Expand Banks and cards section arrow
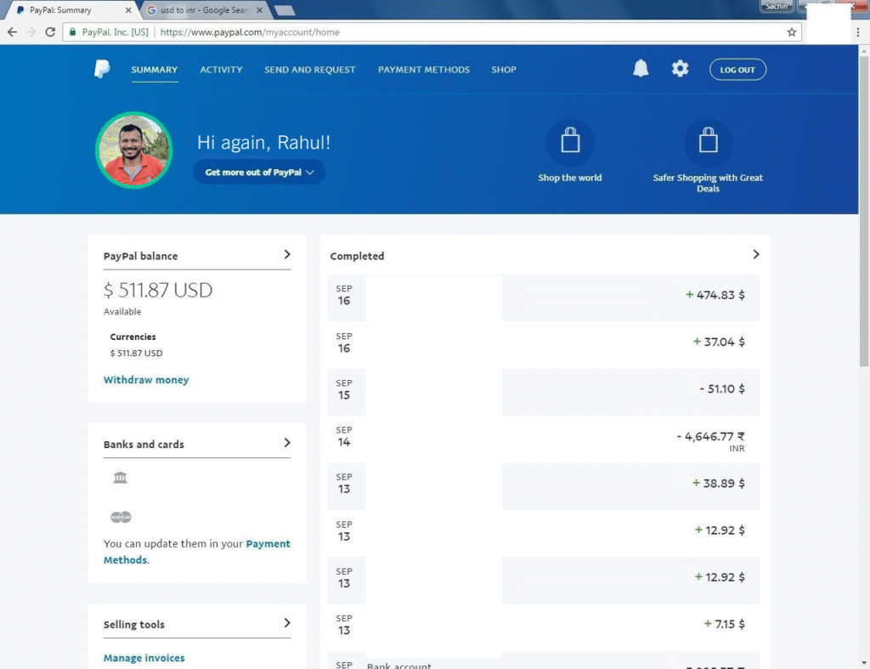870x669 pixels. [x=287, y=443]
